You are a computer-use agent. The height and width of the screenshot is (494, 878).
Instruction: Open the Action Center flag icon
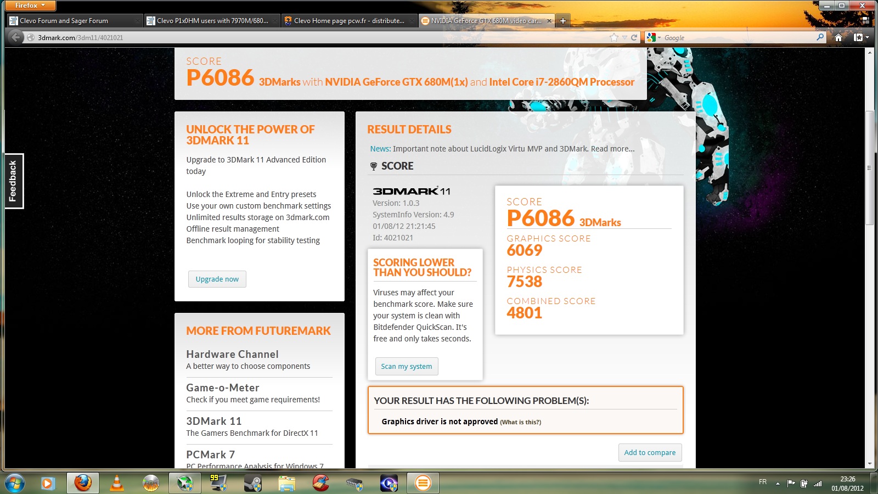(791, 483)
